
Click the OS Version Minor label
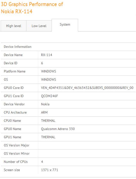point(17,153)
